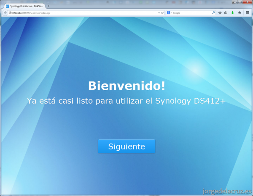Go back with the browser back arrow
Image resolution: width=253 pixels, height=196 pixels.
(5, 13)
